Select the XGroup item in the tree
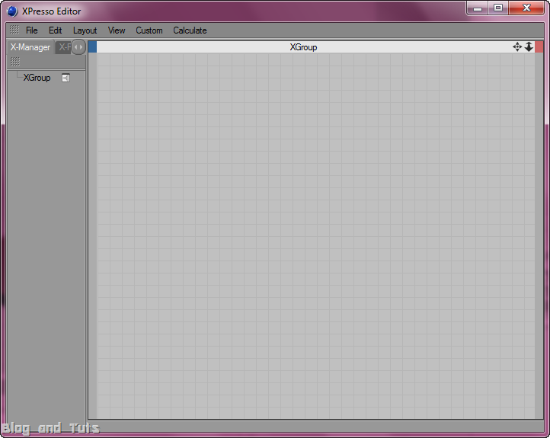 37,78
